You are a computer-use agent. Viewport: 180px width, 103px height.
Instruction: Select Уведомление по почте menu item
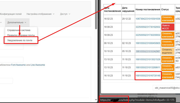coord(20,40)
